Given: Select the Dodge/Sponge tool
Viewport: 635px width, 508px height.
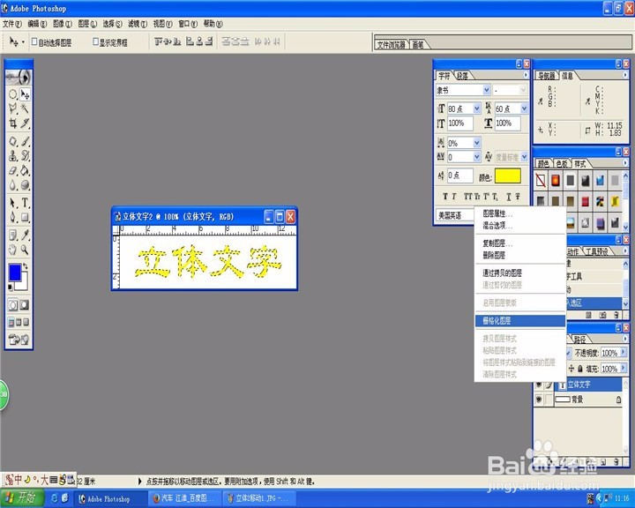Looking at the screenshot, I should coord(25,184).
